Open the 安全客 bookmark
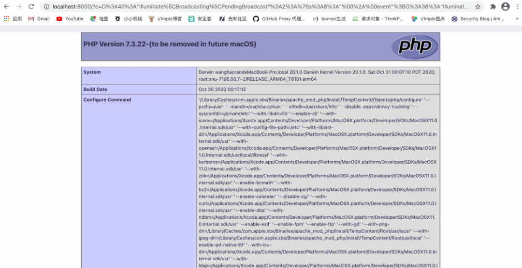 click(200, 19)
